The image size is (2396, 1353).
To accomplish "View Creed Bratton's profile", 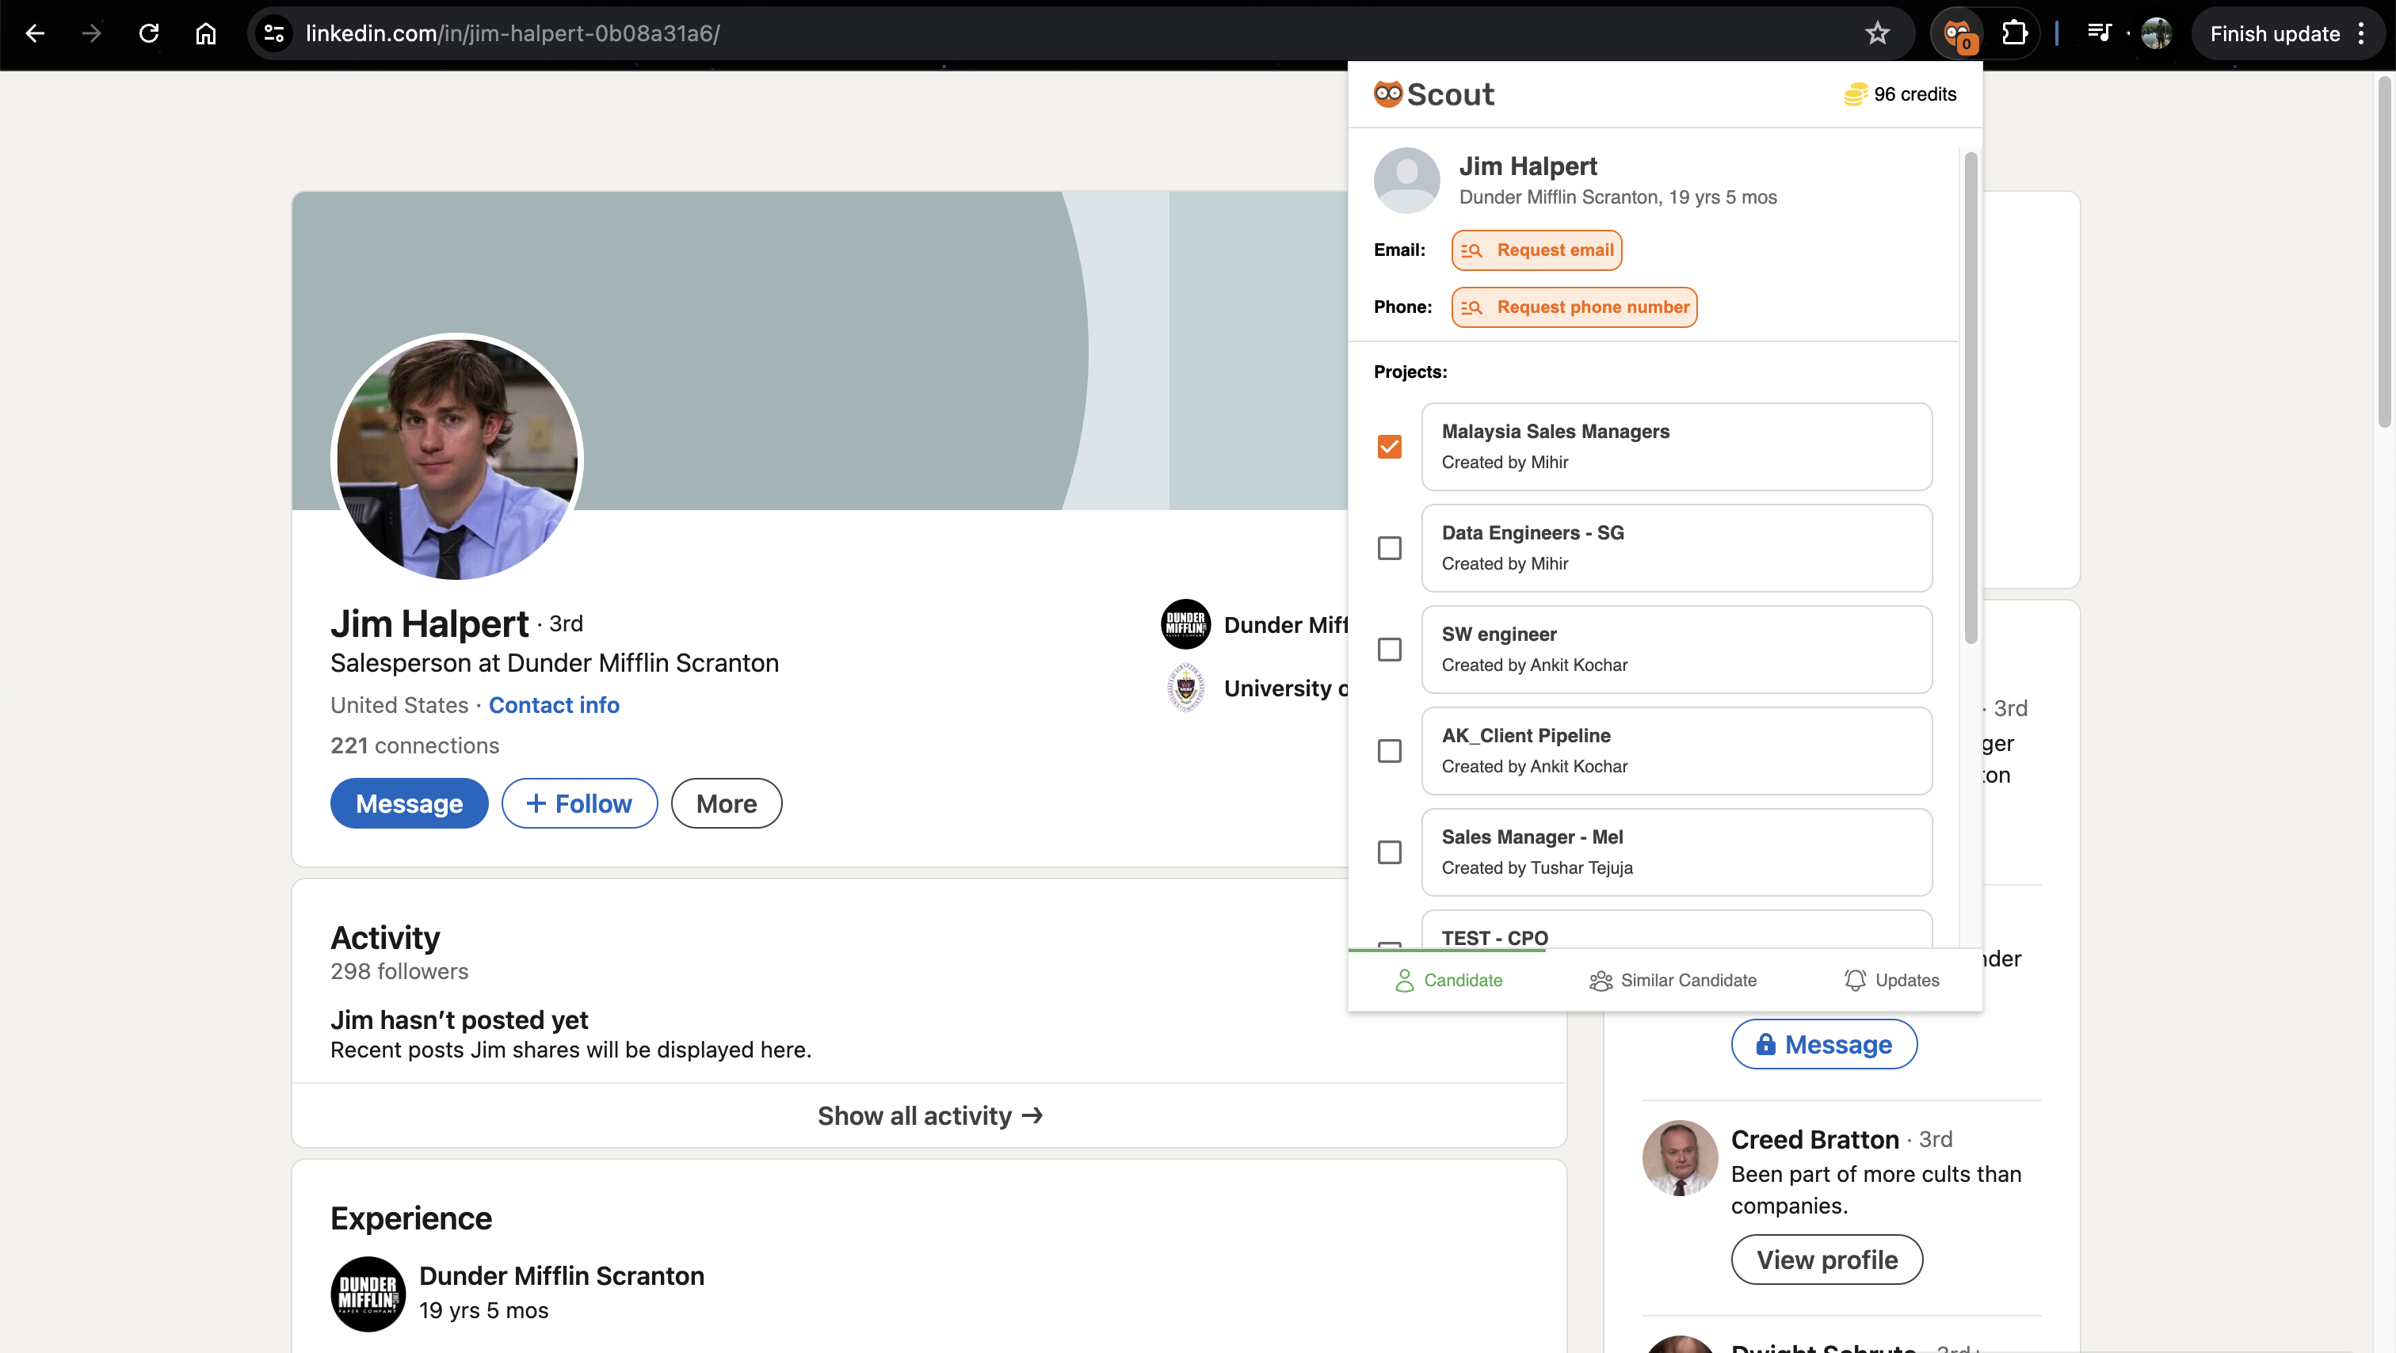I will [1827, 1260].
